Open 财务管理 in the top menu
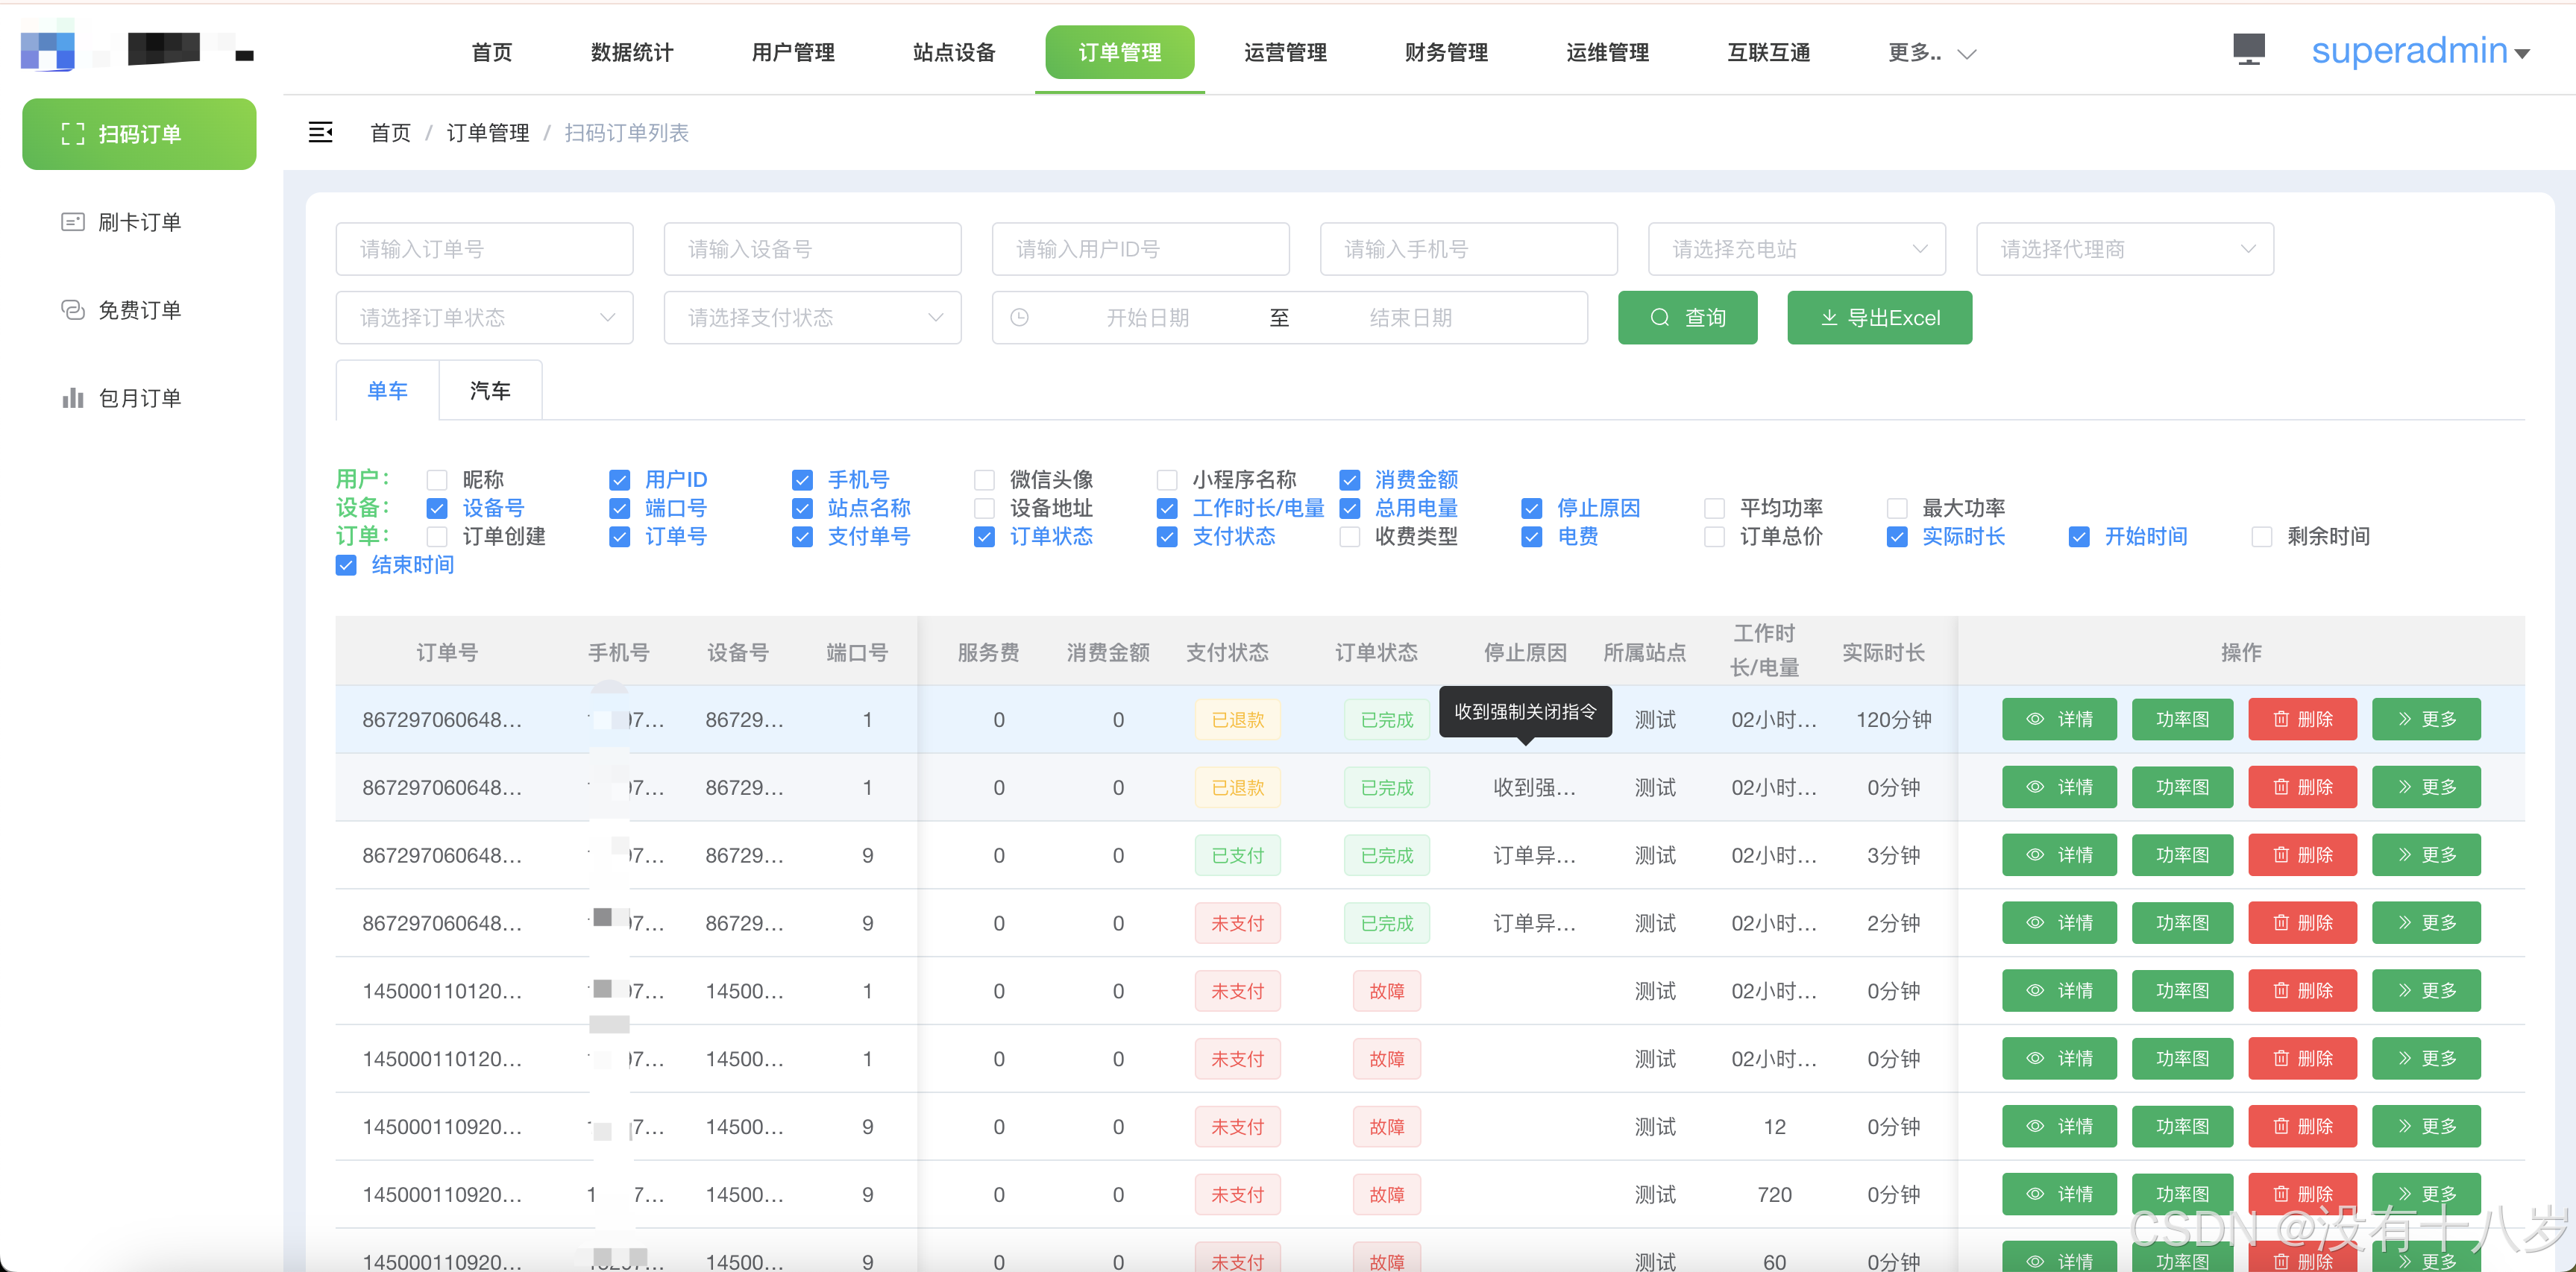The height and width of the screenshot is (1272, 2576). (x=1445, y=52)
